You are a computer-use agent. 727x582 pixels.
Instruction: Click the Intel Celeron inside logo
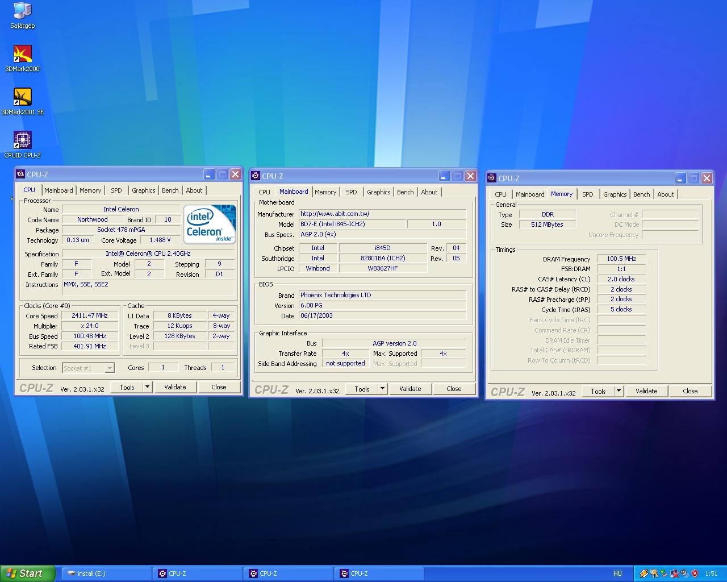[x=210, y=224]
